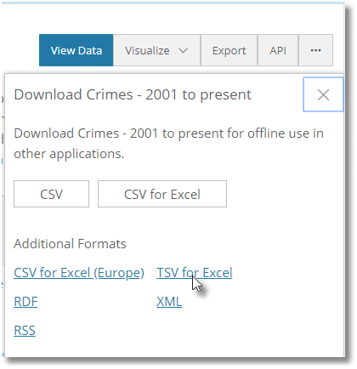Download CSV for Excel (Europe) format
357x369 pixels.
79,273
